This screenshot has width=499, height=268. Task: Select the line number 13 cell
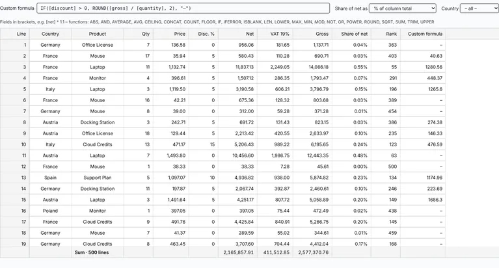coord(15,178)
